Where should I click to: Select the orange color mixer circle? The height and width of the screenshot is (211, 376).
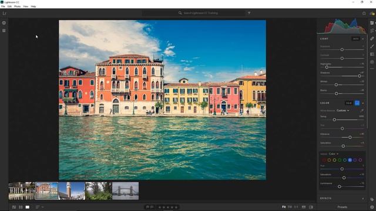[329, 160]
